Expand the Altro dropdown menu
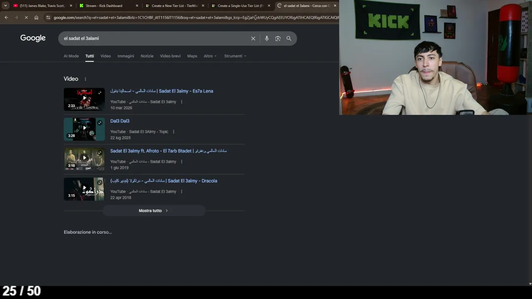532x299 pixels. click(x=210, y=56)
